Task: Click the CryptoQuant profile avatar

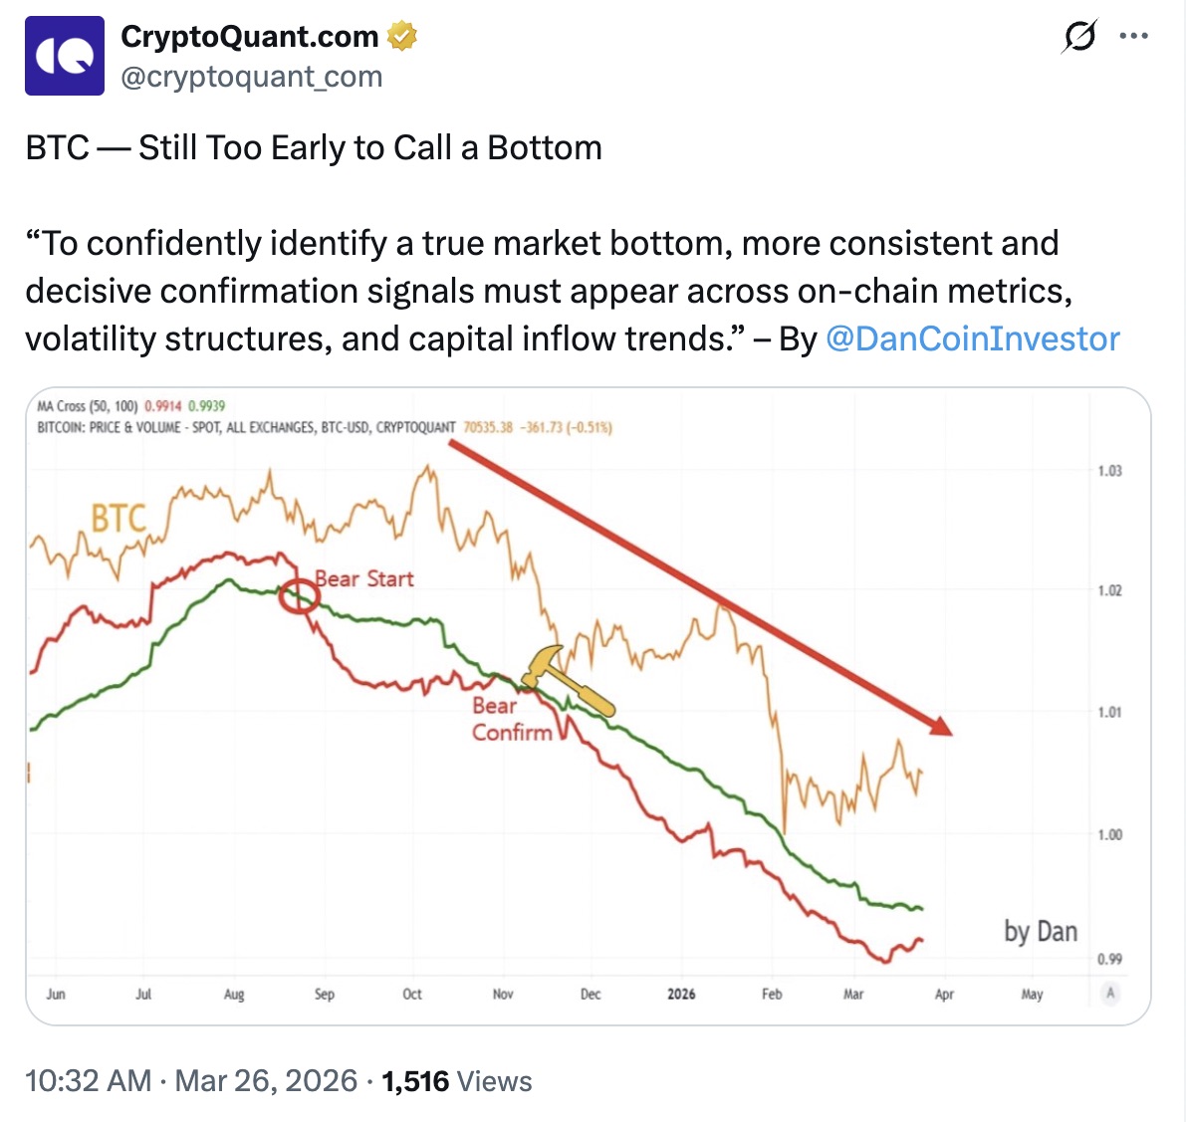Action: [62, 54]
